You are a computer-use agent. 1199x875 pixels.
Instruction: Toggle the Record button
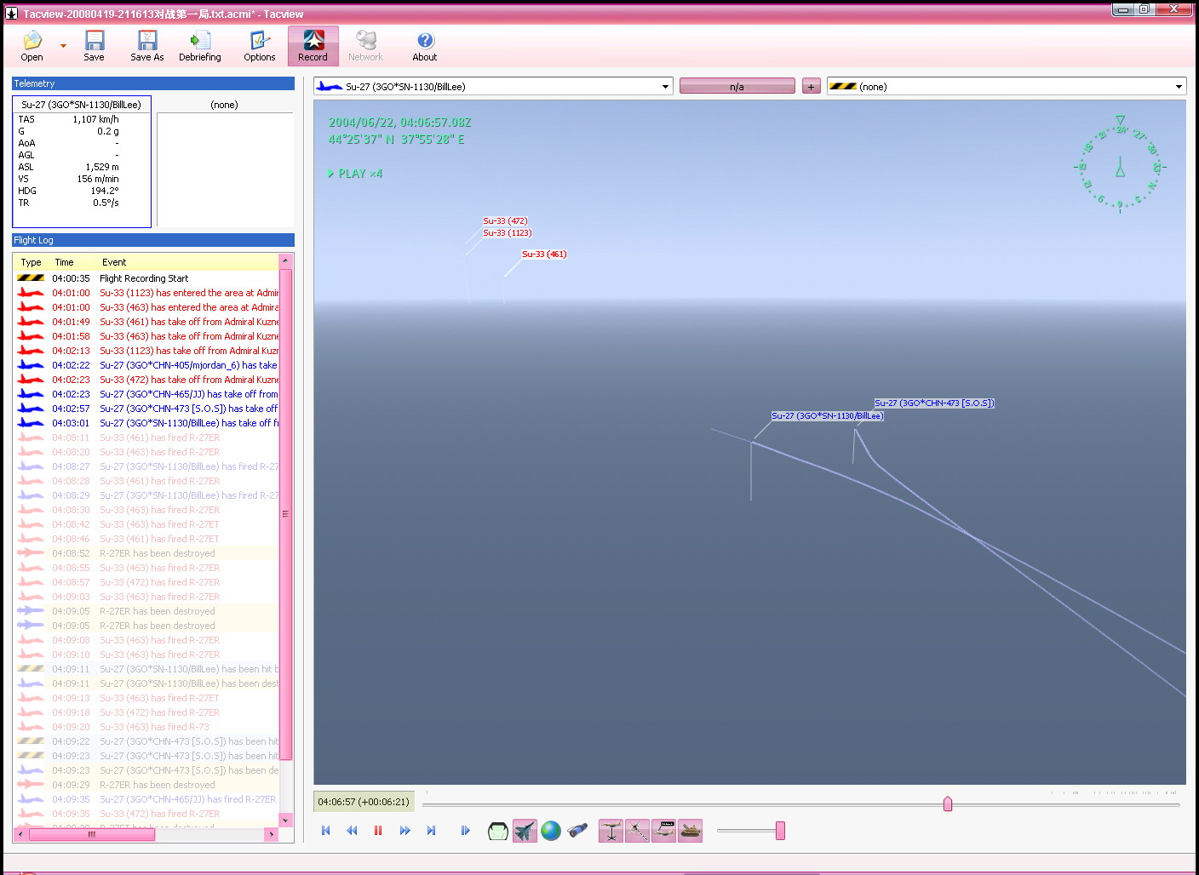point(313,46)
